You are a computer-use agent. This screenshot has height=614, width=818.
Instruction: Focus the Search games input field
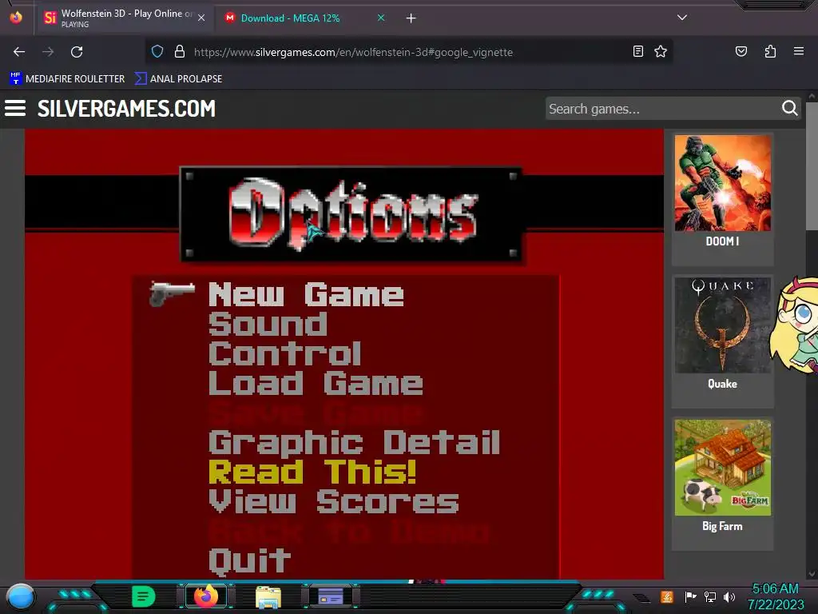pyautogui.click(x=662, y=109)
